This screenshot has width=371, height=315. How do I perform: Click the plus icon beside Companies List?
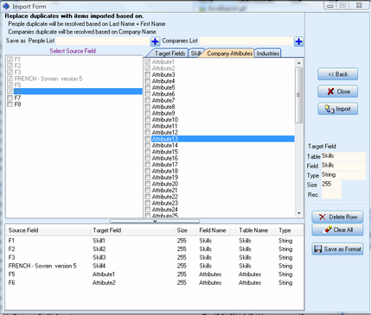(x=298, y=41)
